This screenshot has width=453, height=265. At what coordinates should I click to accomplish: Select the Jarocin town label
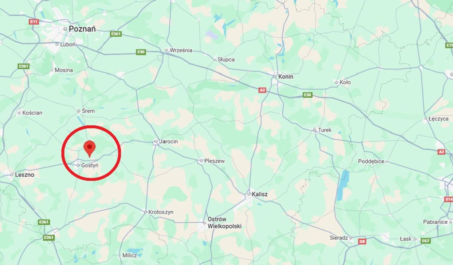168,142
